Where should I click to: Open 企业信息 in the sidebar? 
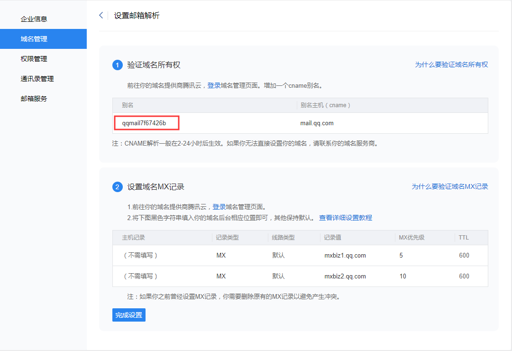[x=34, y=19]
